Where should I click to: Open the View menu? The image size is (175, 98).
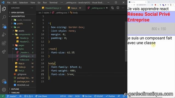coord(33,2)
